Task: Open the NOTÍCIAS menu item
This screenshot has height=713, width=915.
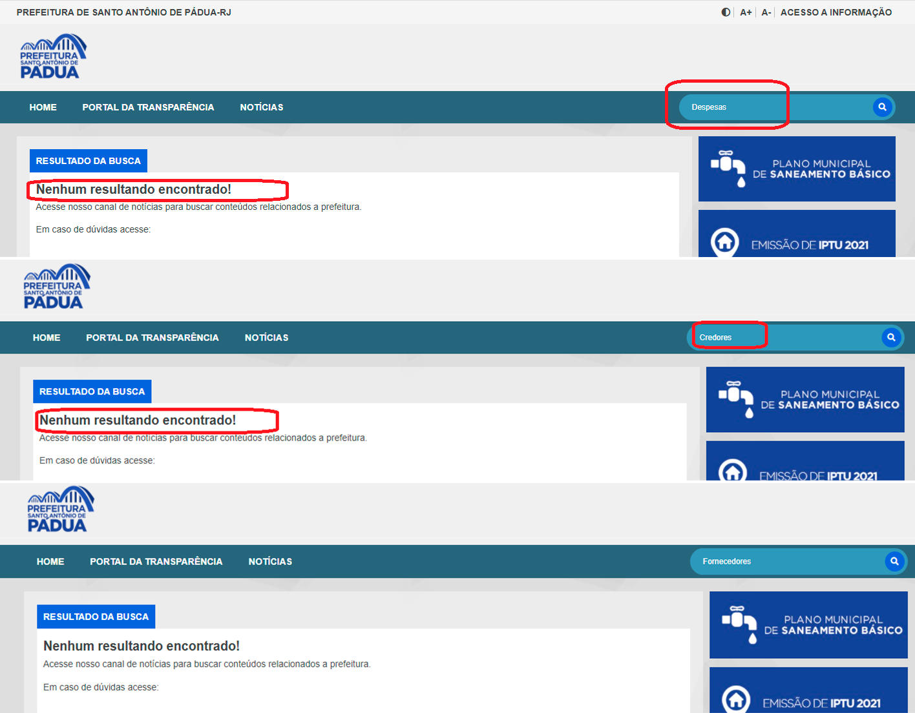Action: tap(262, 107)
